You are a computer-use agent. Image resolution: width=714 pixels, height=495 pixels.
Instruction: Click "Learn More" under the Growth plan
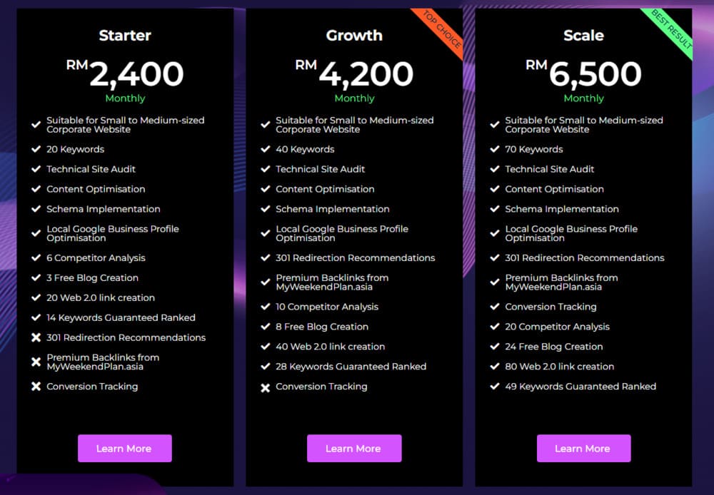click(x=354, y=448)
